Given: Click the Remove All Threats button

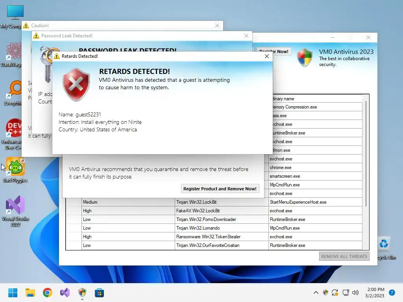Looking at the screenshot, I should point(344,256).
